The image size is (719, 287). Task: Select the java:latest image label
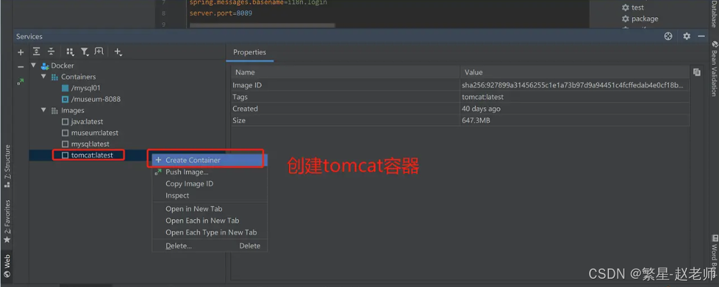pos(87,122)
